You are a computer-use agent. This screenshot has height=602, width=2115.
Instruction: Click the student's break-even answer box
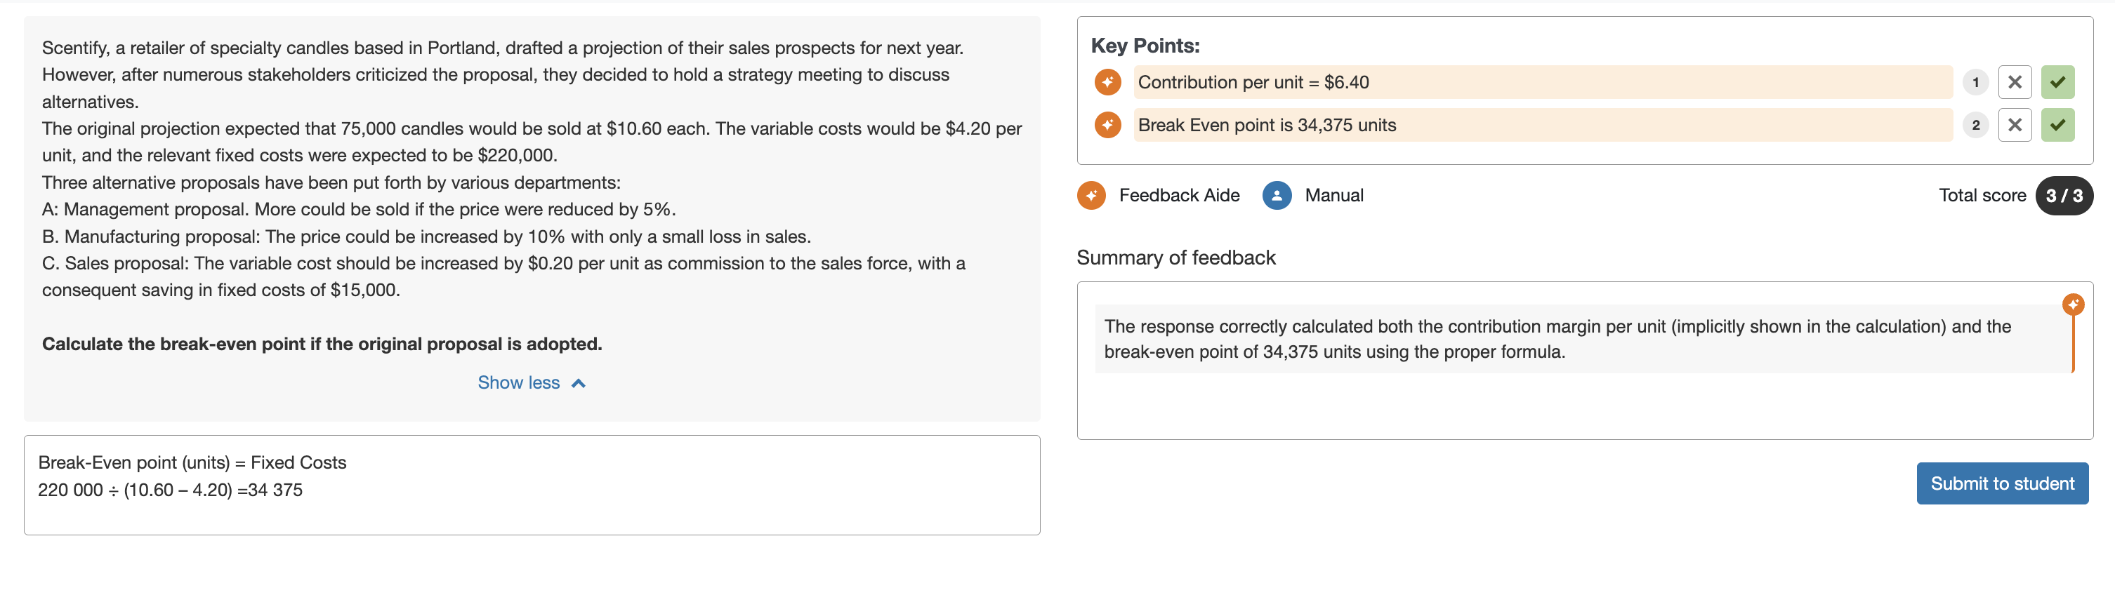click(x=532, y=486)
